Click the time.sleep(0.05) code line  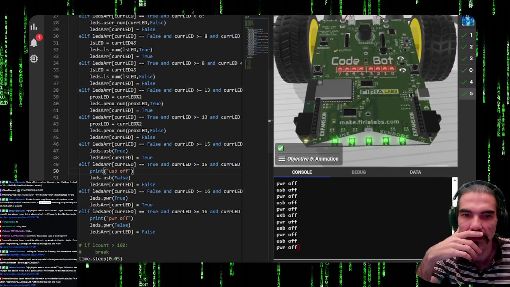point(100,259)
